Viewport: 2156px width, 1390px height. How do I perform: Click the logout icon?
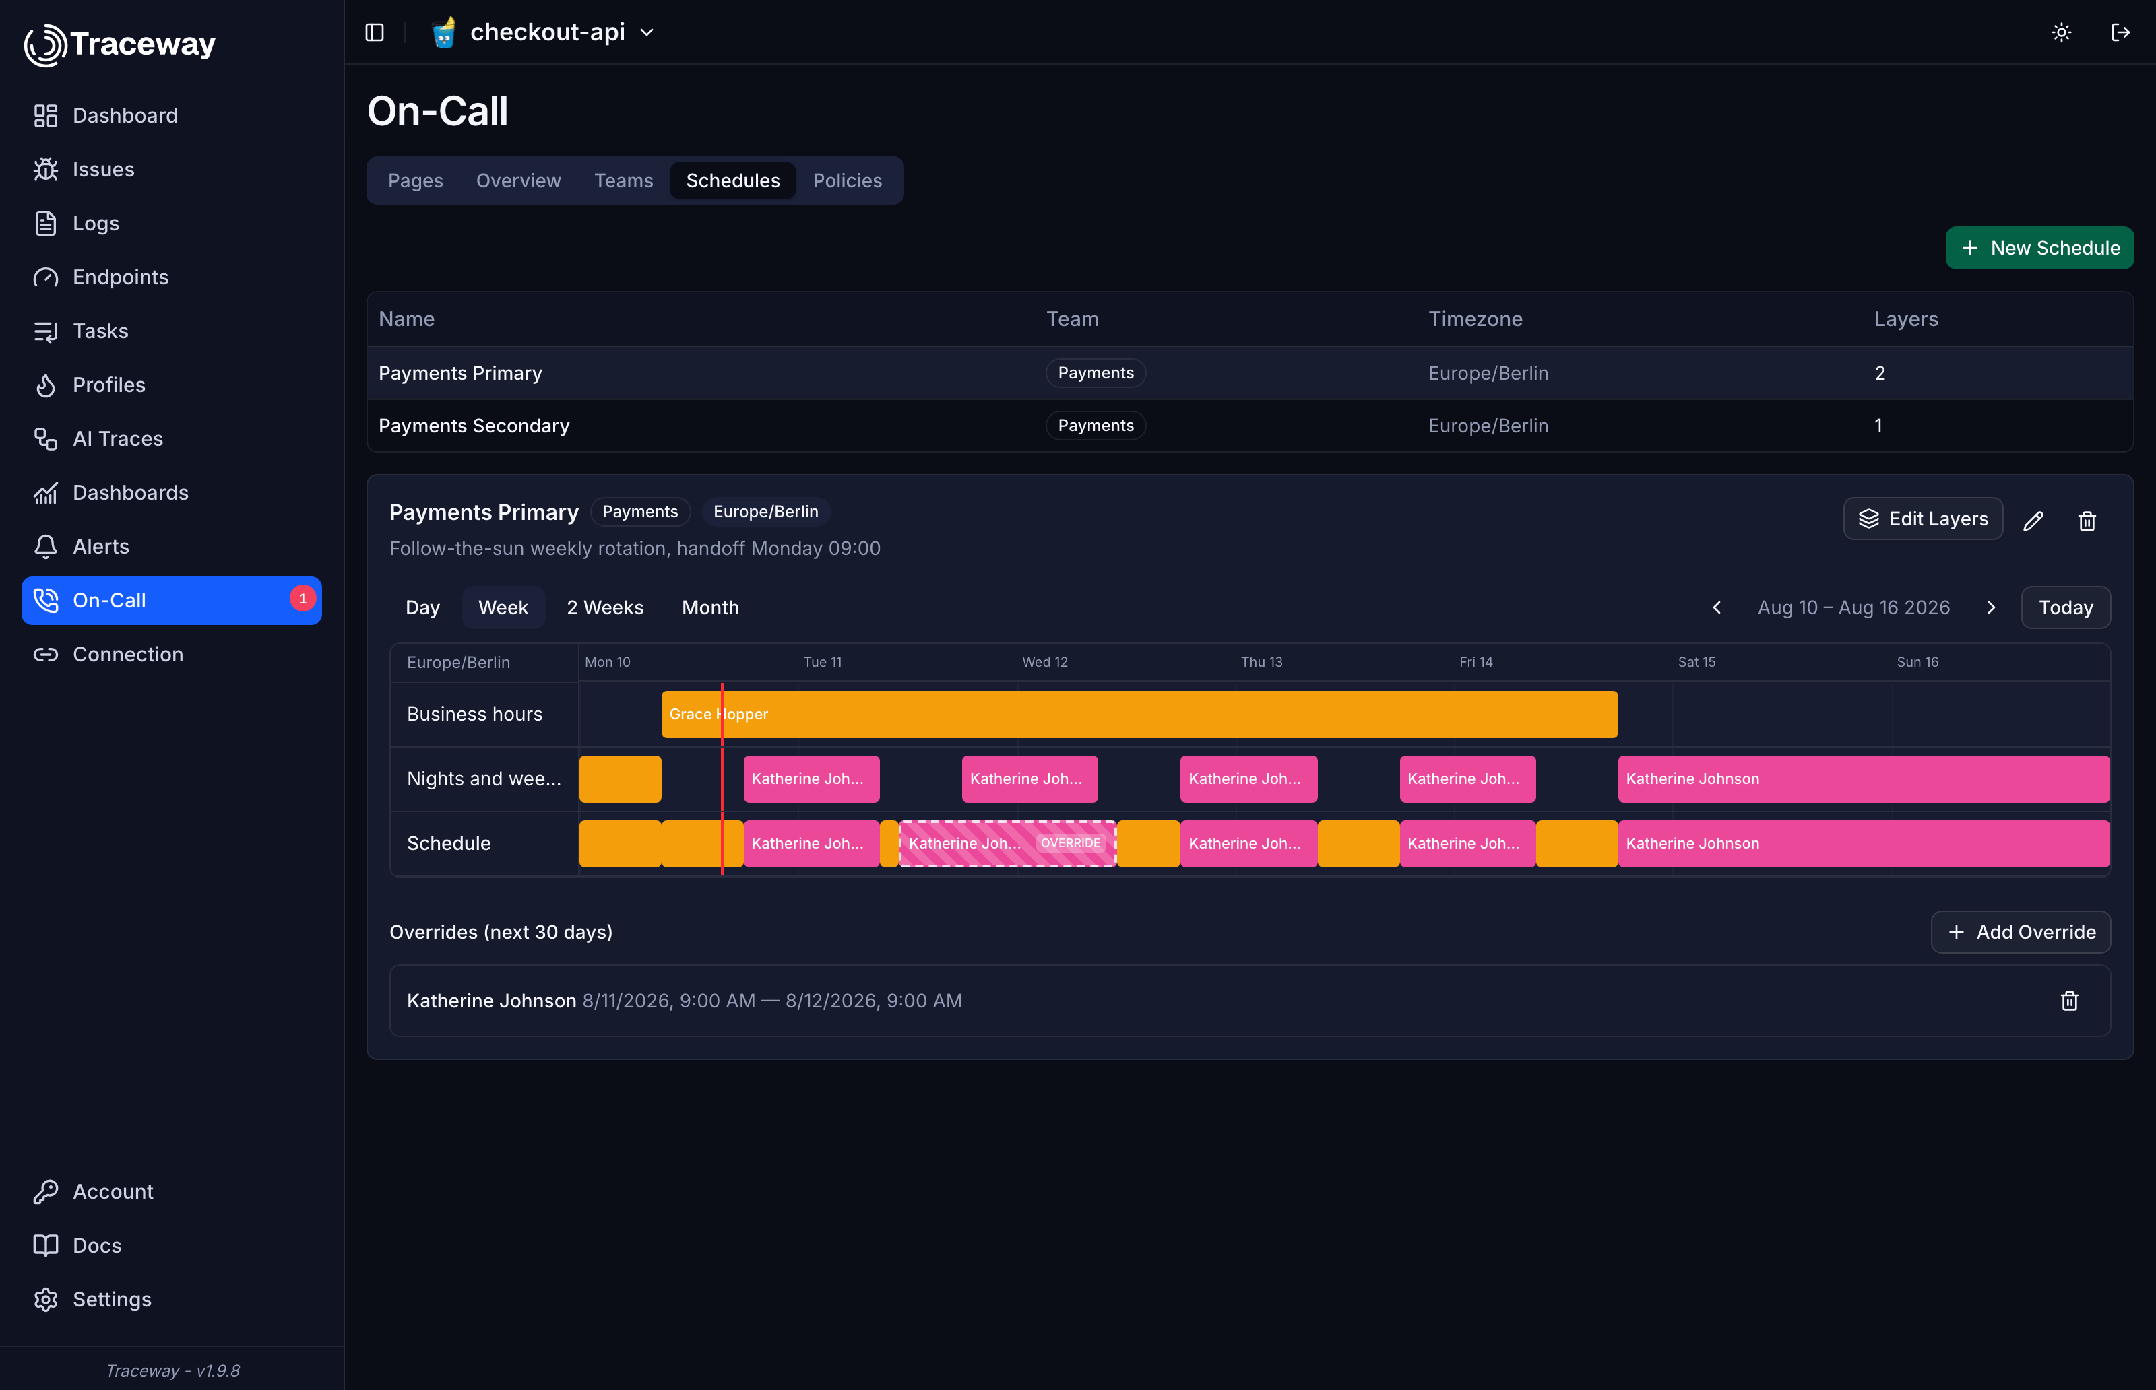2121,32
